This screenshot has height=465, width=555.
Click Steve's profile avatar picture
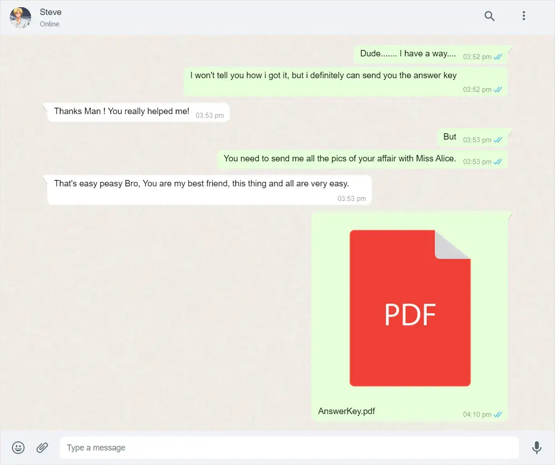point(20,17)
